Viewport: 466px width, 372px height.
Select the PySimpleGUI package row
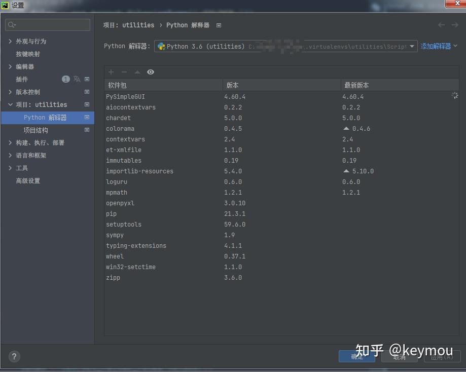[152, 96]
